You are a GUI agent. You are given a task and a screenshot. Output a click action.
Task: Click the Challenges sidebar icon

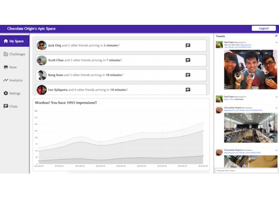click(x=6, y=54)
